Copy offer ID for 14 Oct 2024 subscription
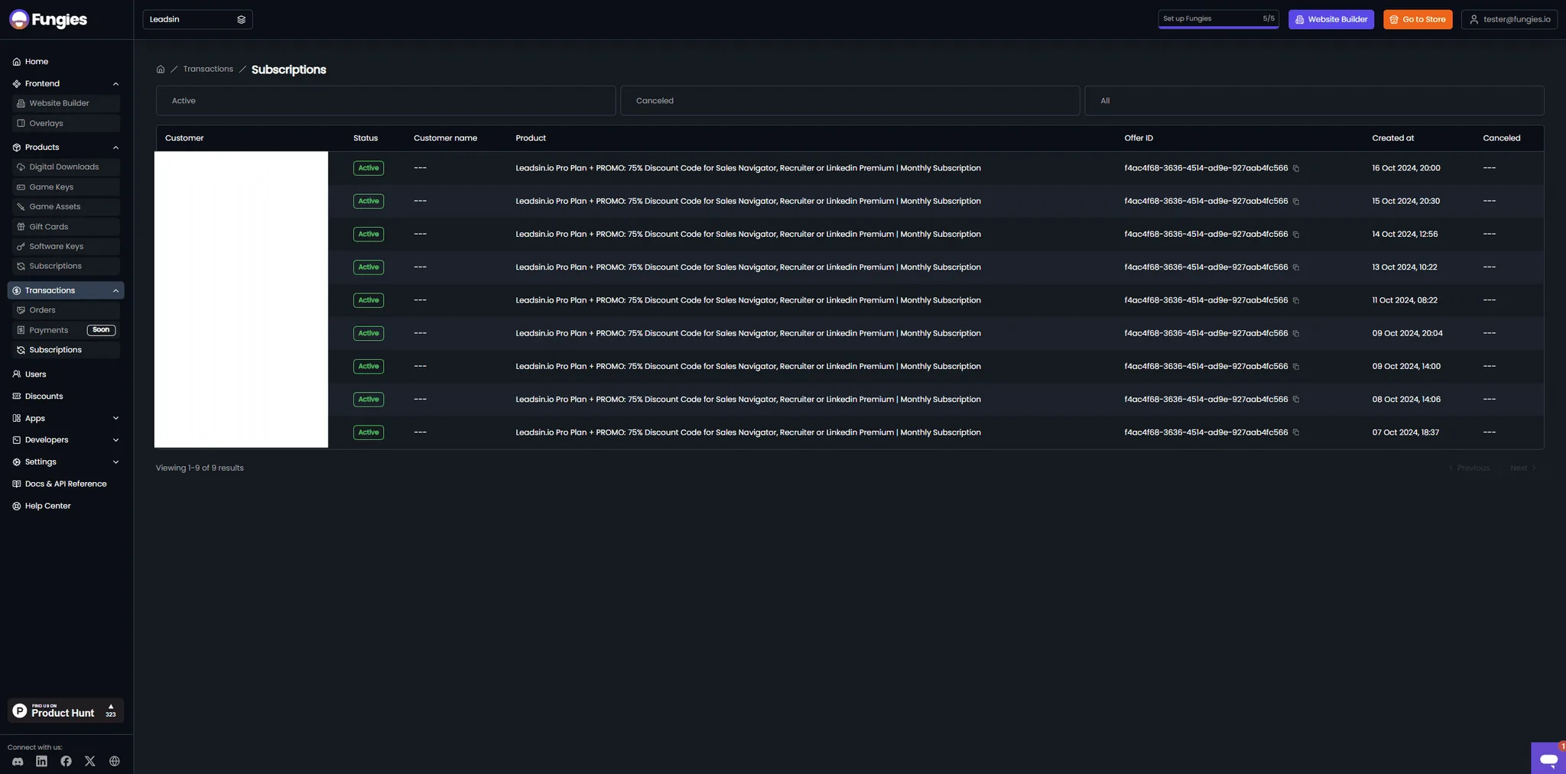The width and height of the screenshot is (1566, 774). click(x=1296, y=235)
